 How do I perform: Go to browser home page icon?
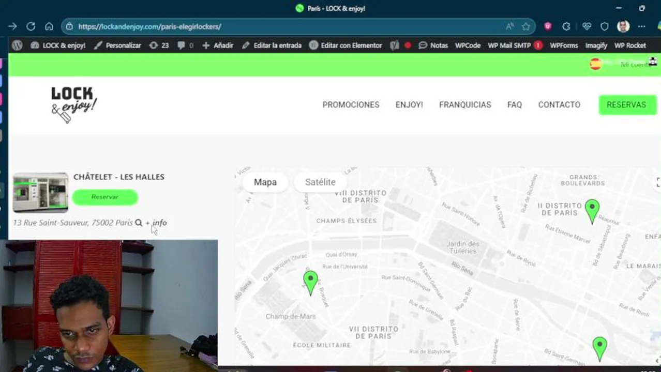[49, 26]
